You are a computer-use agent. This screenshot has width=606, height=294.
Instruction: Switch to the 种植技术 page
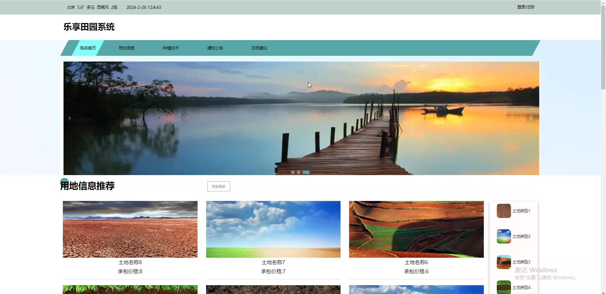(171, 48)
